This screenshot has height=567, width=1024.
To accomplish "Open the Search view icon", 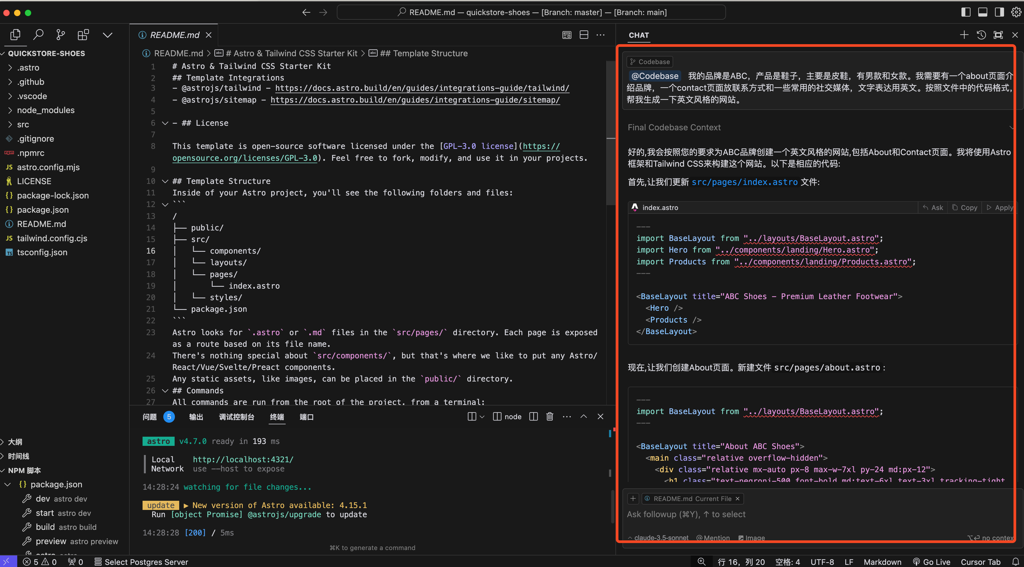I will pyautogui.click(x=38, y=35).
